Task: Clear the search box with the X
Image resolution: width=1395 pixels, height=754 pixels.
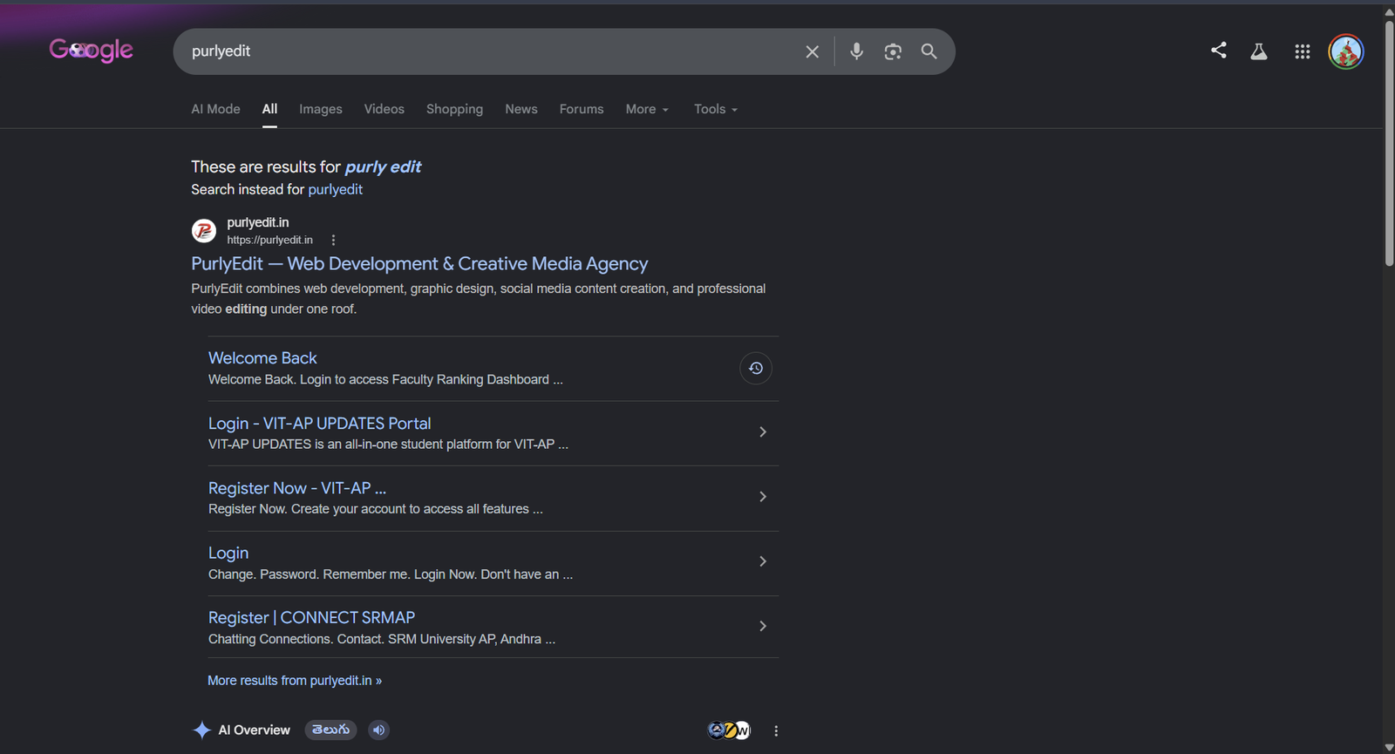Action: 812,51
